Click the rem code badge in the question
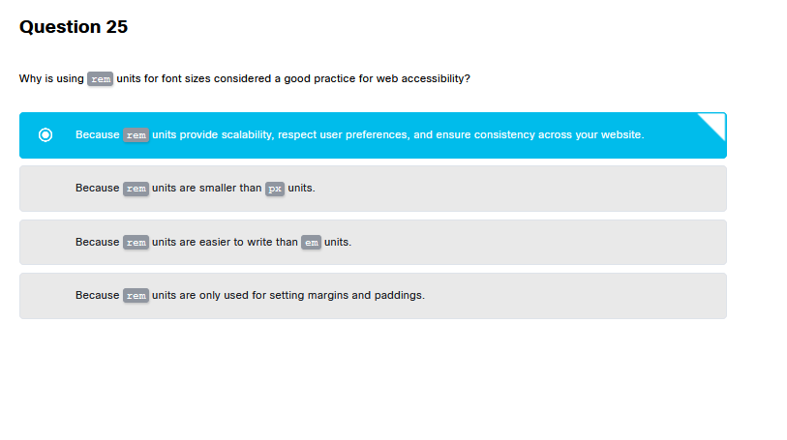The image size is (787, 440). point(100,78)
